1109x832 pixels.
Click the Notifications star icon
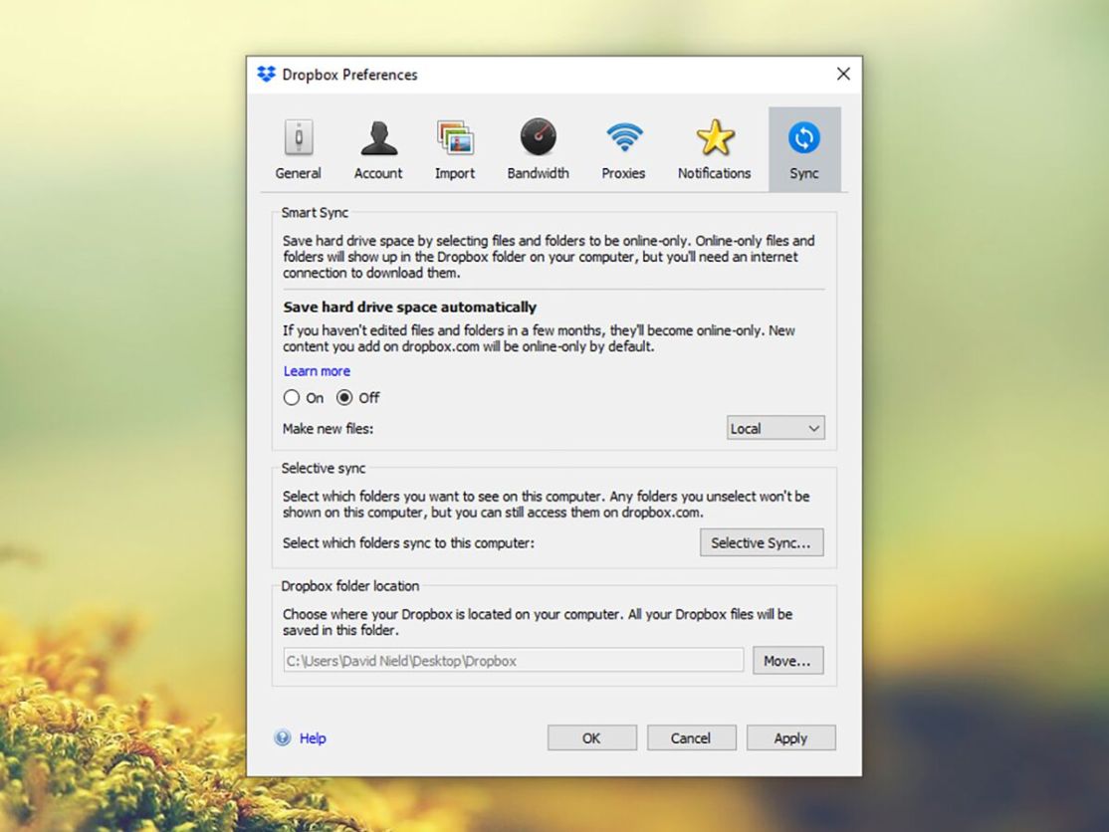point(714,137)
